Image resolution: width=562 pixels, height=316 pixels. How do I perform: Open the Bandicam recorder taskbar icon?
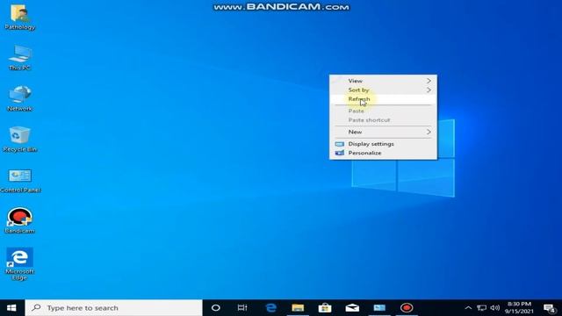pyautogui.click(x=407, y=308)
